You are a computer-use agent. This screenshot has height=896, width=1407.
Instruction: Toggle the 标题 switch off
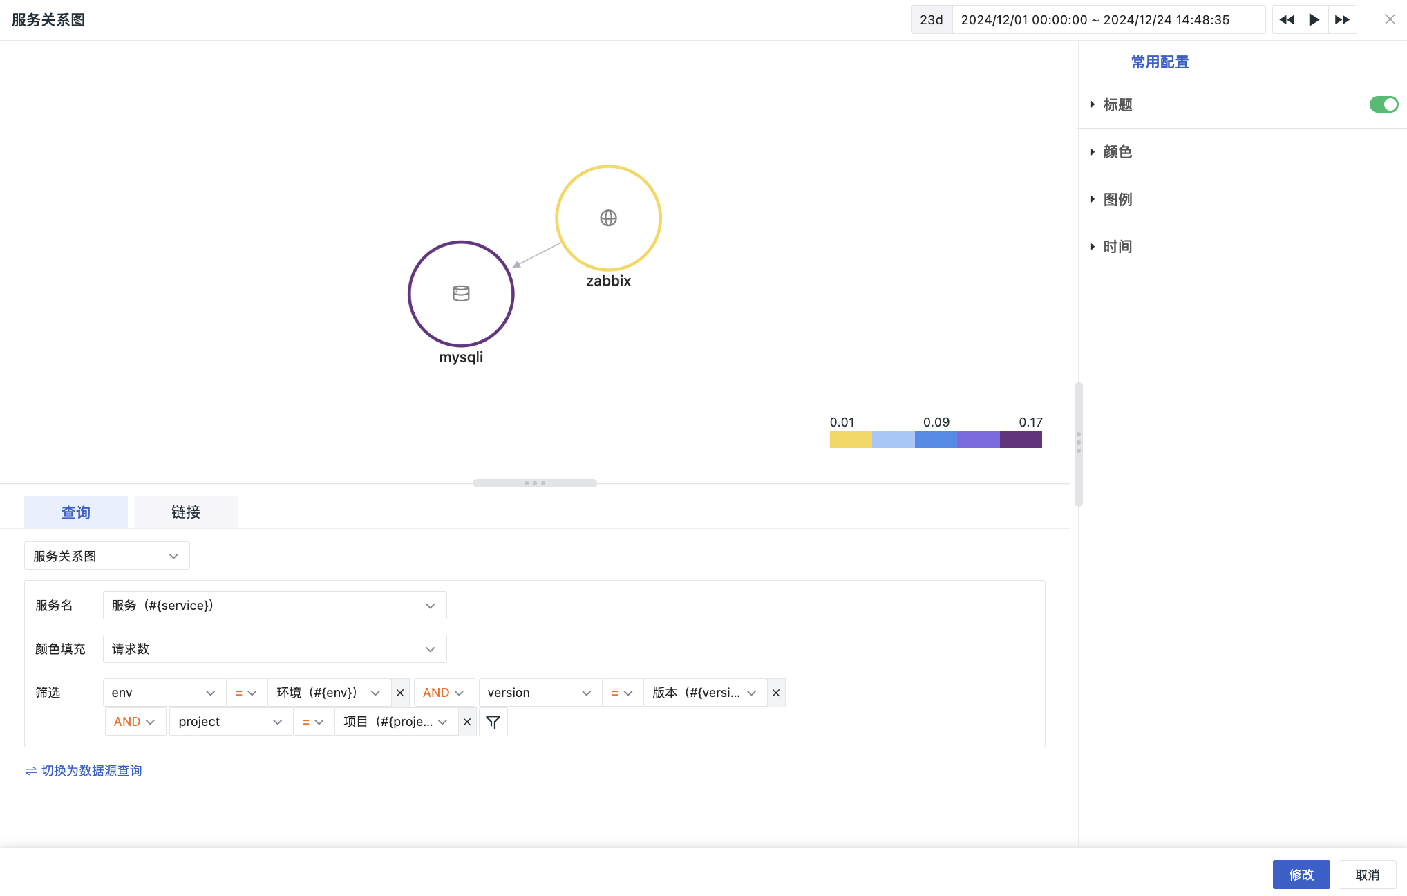[1384, 104]
